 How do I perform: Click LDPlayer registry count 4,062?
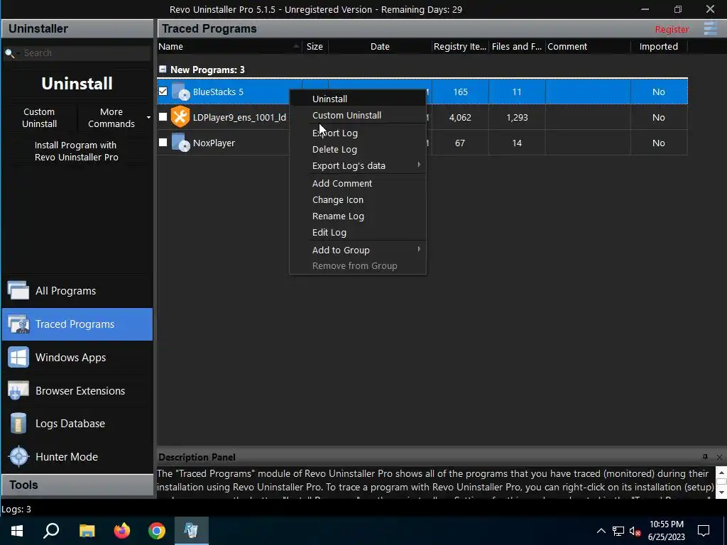(x=460, y=117)
